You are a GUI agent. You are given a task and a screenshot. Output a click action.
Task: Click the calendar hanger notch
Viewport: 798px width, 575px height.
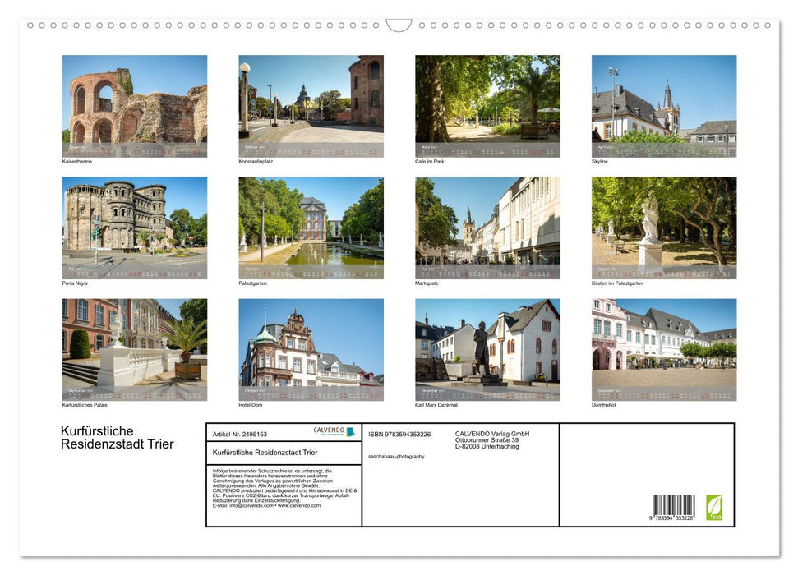point(399,25)
